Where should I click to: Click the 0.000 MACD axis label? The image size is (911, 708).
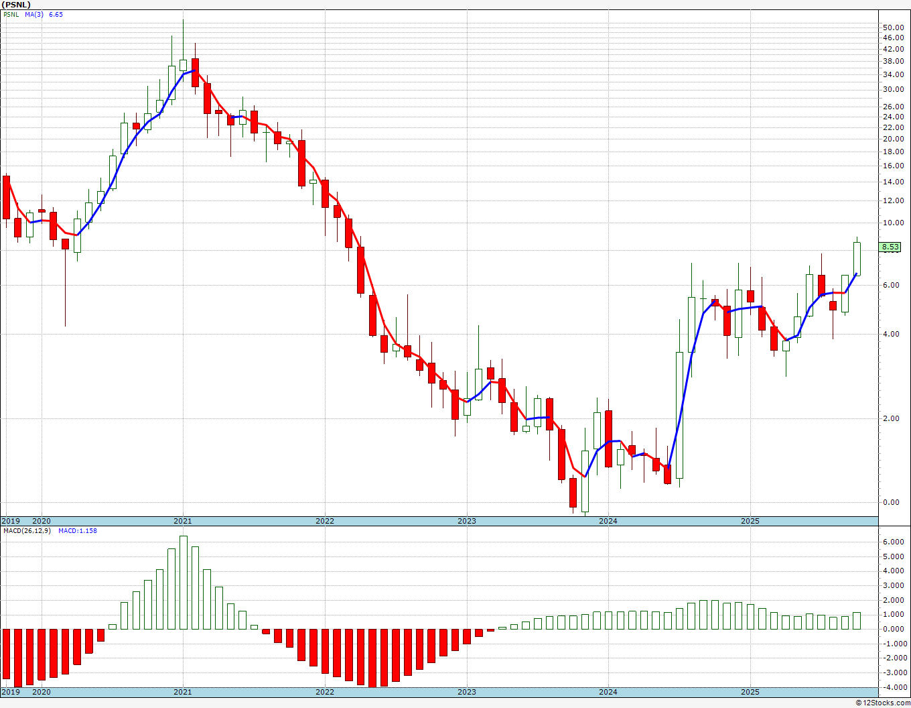[893, 629]
